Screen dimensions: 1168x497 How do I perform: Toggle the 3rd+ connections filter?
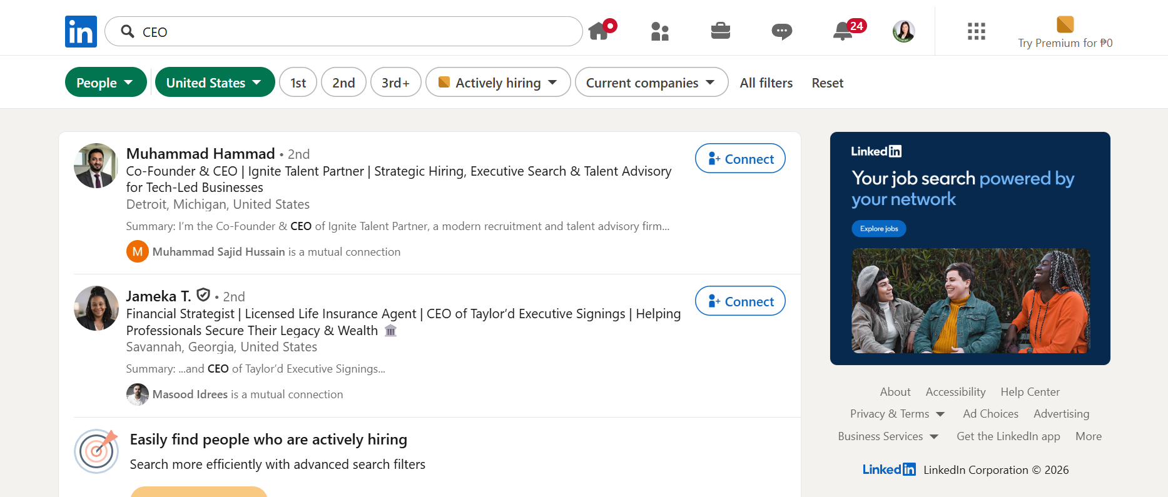[x=395, y=83]
